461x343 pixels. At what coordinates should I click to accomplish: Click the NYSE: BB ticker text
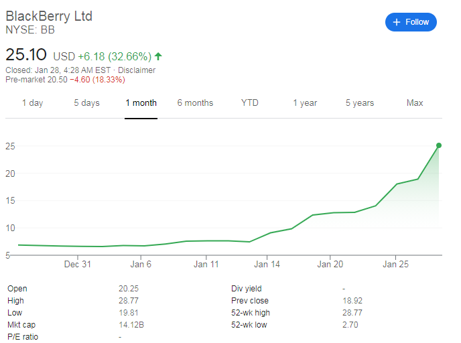(30, 30)
